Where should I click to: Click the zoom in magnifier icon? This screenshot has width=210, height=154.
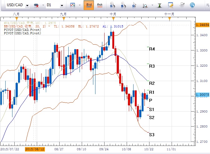pos(112,5)
